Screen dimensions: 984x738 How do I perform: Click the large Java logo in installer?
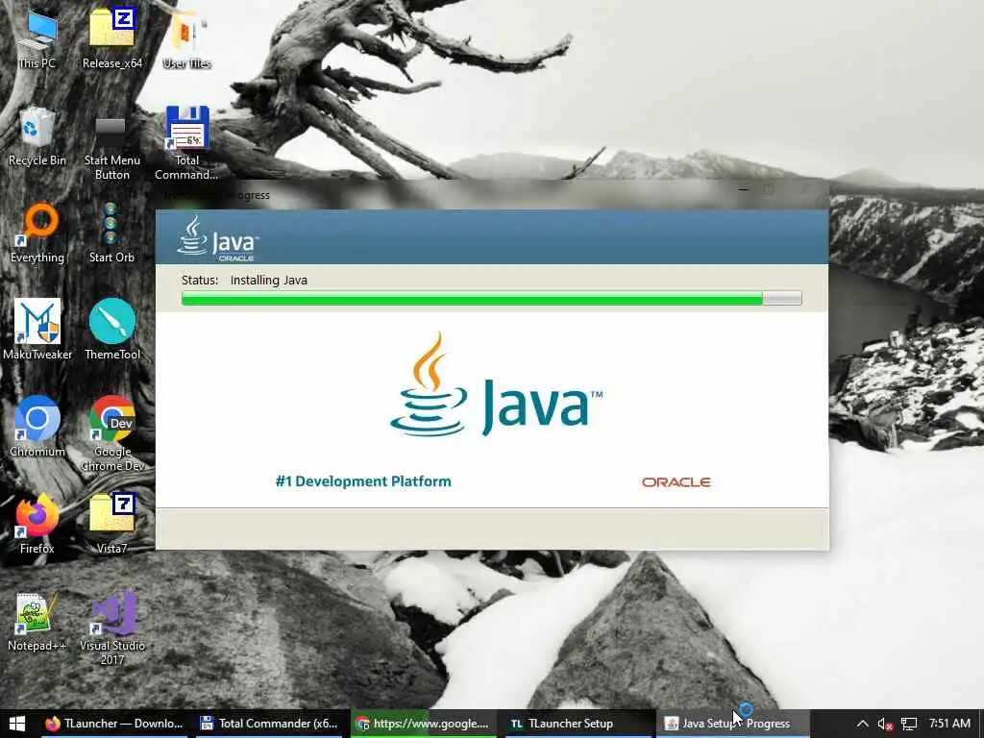(496, 385)
